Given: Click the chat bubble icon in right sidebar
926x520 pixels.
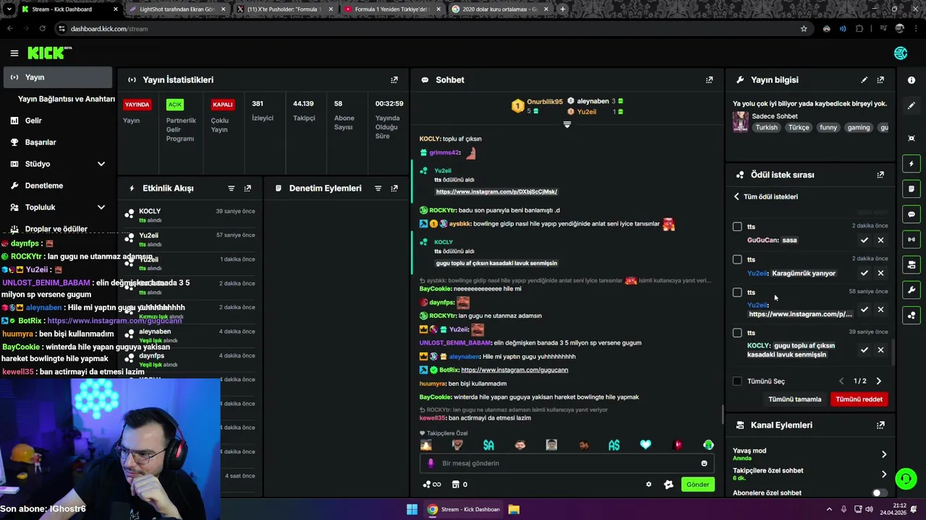Looking at the screenshot, I should point(912,214).
